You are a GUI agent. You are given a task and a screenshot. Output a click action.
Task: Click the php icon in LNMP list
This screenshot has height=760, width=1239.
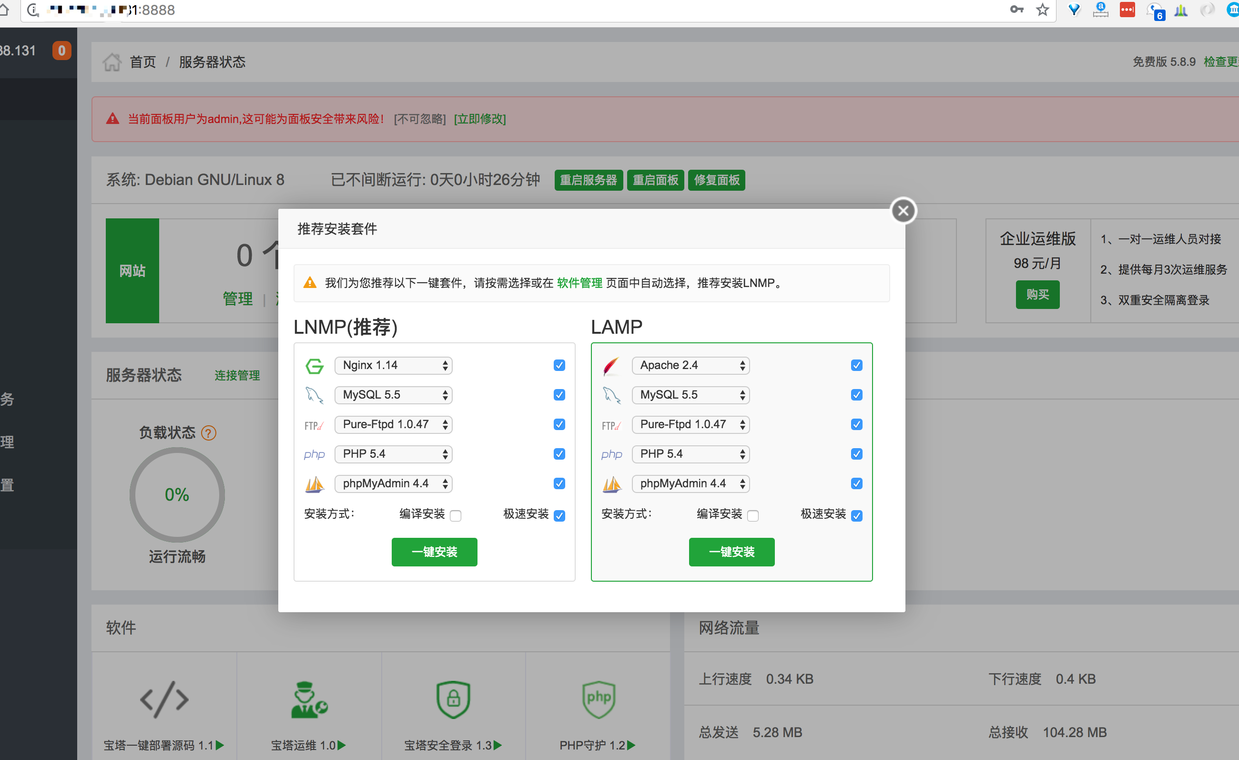point(314,455)
